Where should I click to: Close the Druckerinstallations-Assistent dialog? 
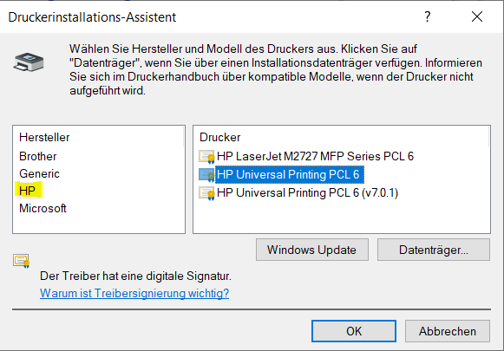tap(477, 16)
